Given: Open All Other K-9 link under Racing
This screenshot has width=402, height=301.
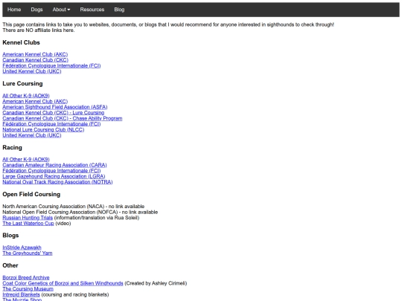Looking at the screenshot, I should (x=26, y=159).
